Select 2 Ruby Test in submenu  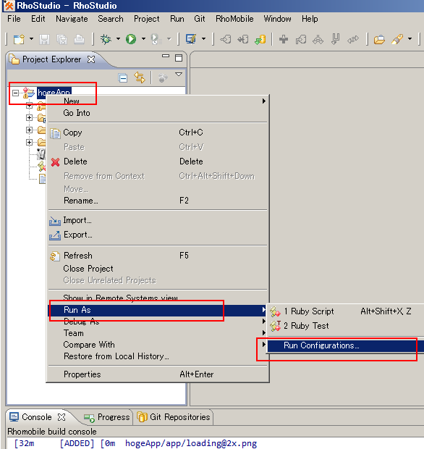(346, 326)
